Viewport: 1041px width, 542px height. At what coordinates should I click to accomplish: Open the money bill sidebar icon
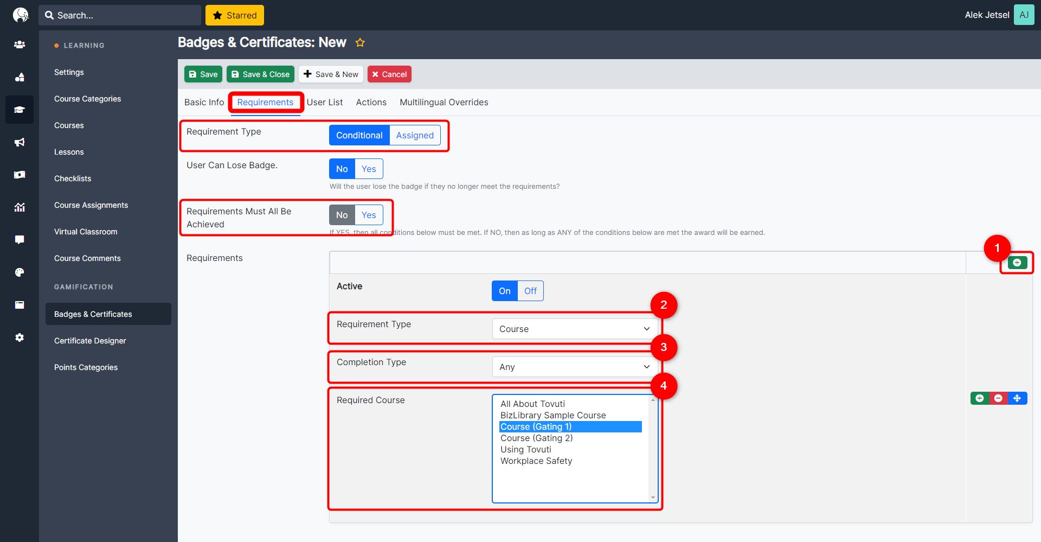click(20, 175)
